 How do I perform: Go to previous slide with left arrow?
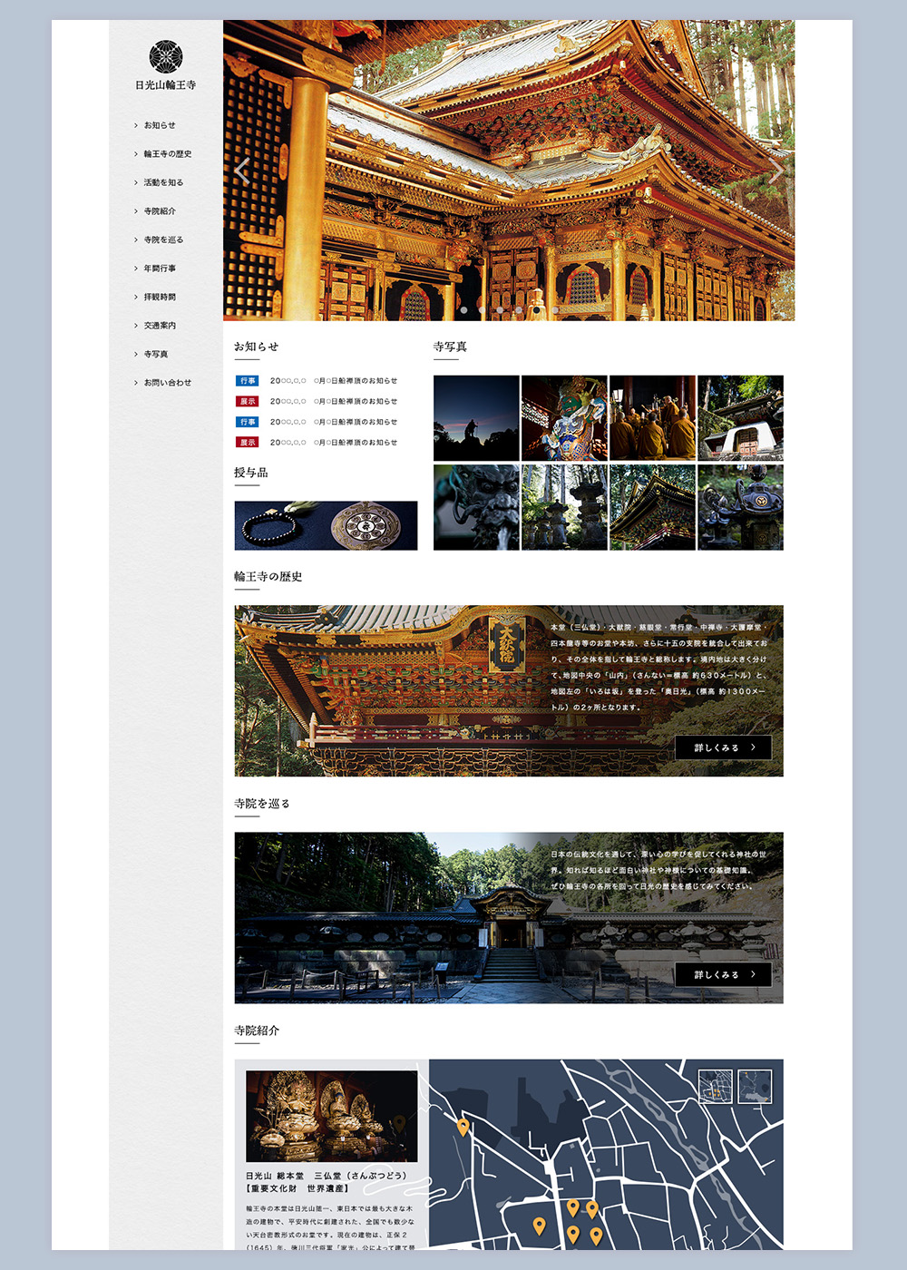[242, 171]
